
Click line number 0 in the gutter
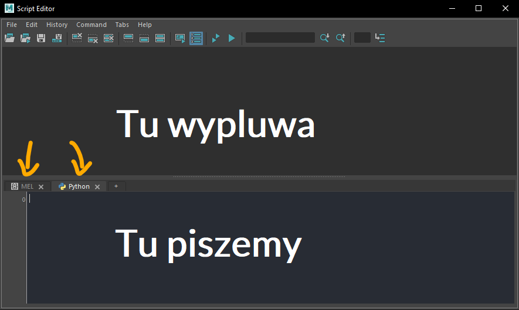pos(23,199)
